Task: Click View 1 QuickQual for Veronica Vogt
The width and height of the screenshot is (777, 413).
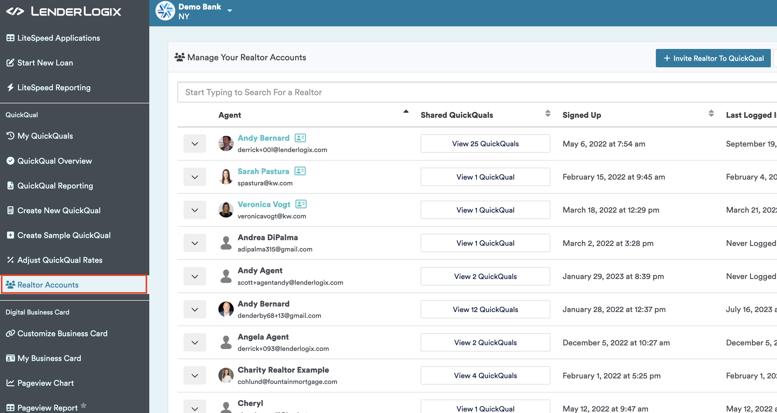Action: coord(485,210)
